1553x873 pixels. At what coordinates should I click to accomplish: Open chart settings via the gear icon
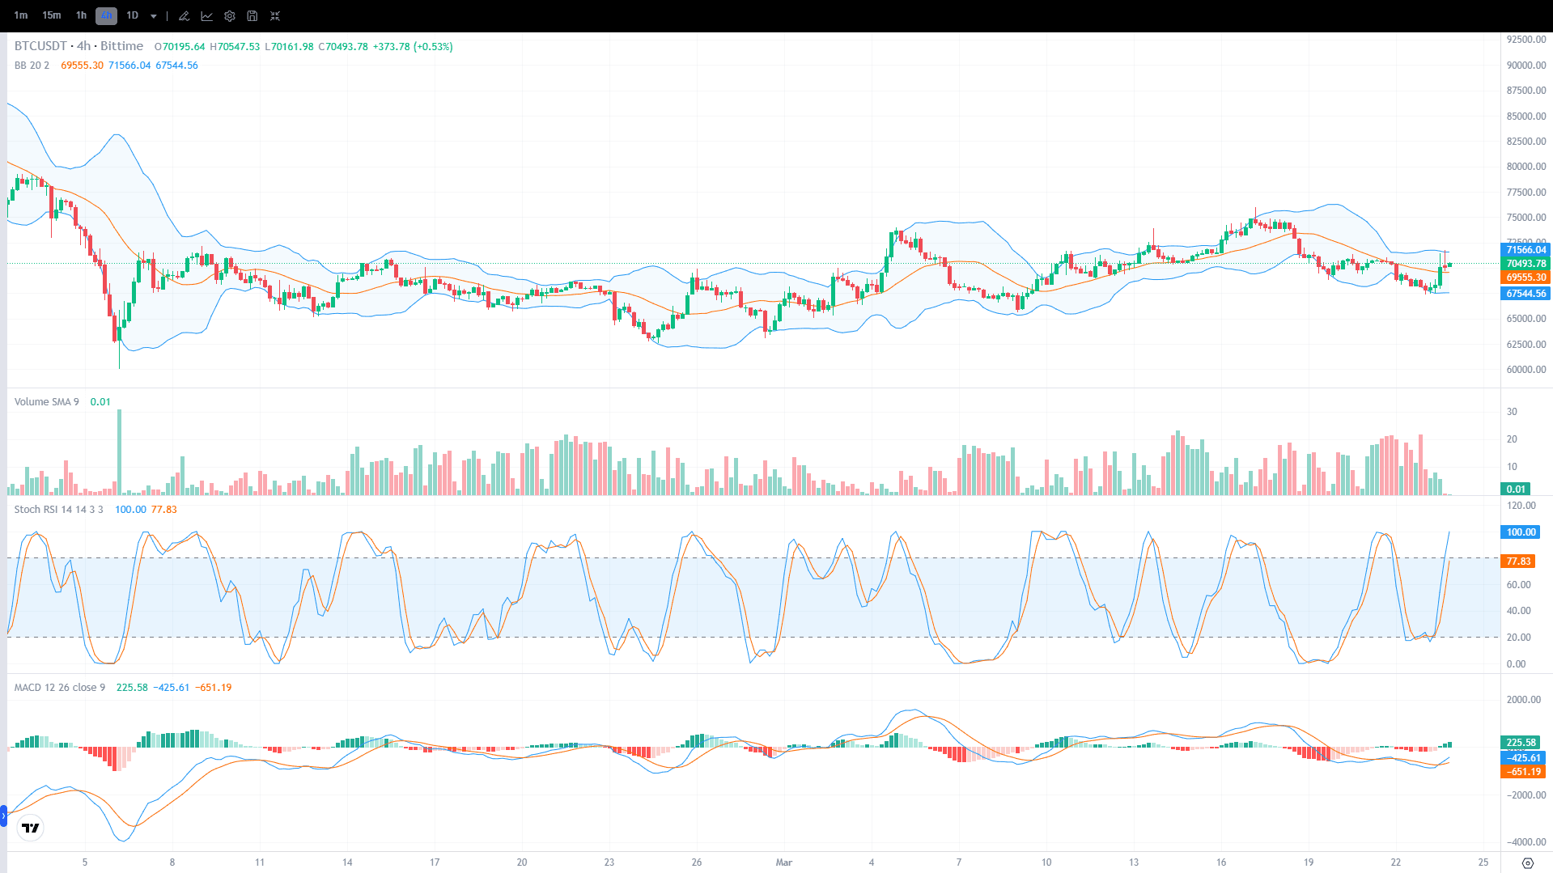click(230, 15)
